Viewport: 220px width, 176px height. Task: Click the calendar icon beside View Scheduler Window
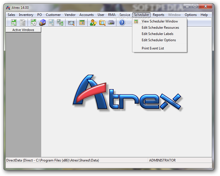[136, 21]
